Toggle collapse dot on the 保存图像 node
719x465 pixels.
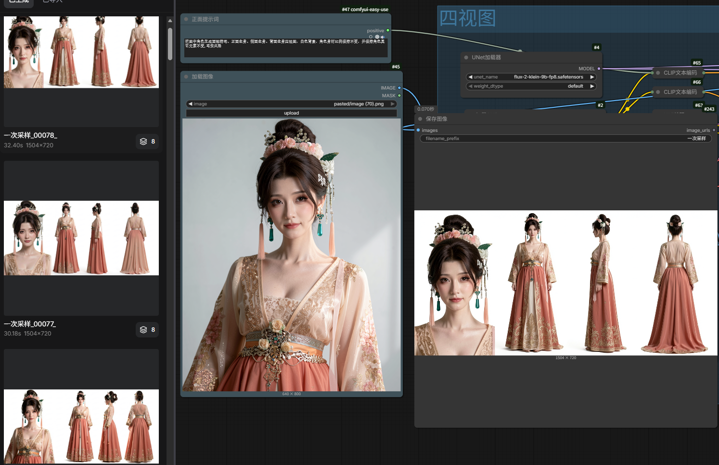(420, 119)
